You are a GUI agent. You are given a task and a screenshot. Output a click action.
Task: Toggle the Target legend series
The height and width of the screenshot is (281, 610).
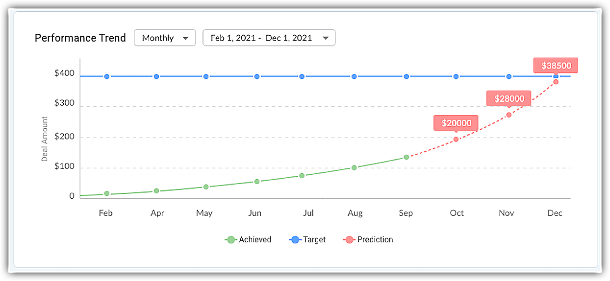314,240
